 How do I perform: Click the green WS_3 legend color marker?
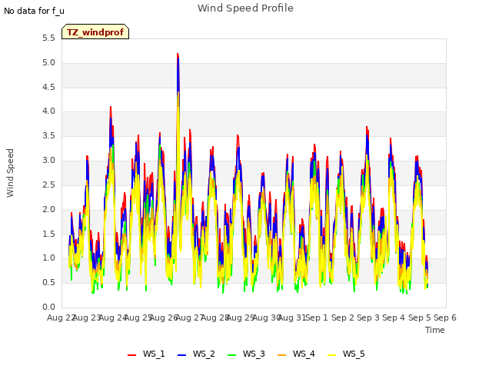tap(231, 354)
